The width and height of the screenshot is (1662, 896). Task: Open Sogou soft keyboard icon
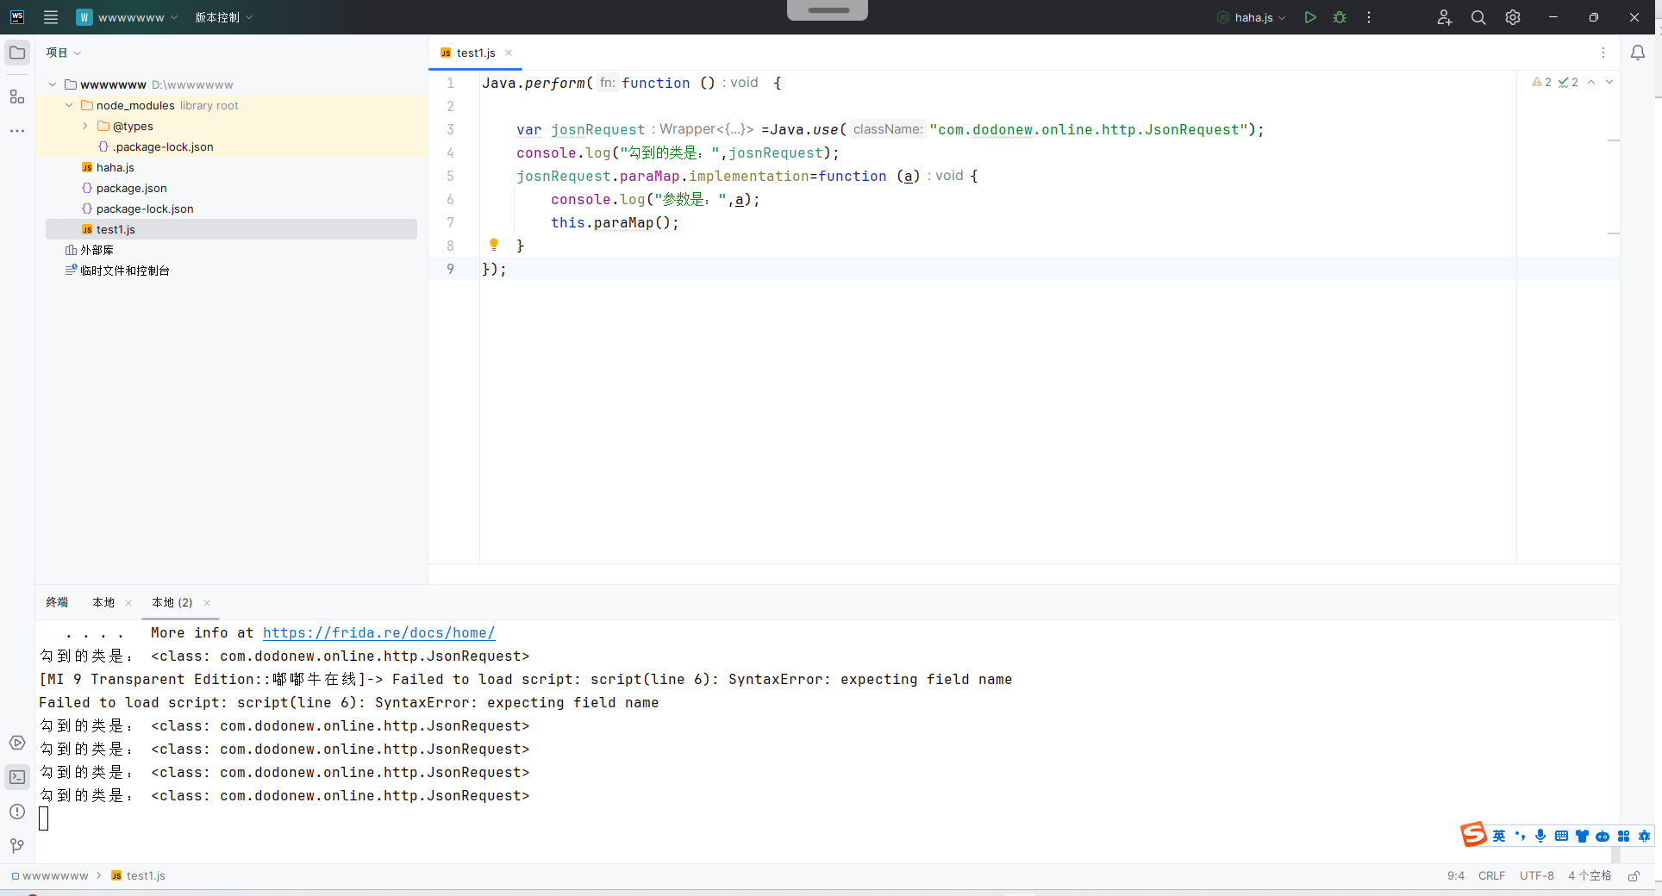click(x=1561, y=836)
